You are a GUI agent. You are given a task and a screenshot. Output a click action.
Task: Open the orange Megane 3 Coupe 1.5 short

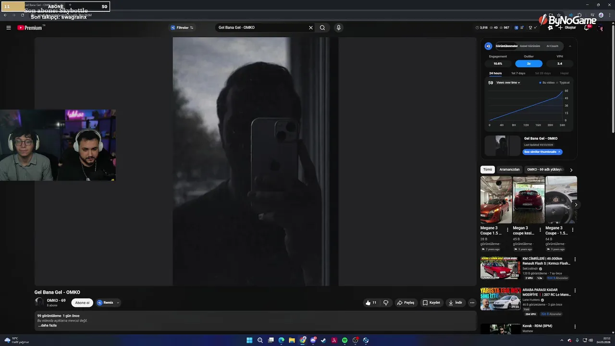(496, 199)
